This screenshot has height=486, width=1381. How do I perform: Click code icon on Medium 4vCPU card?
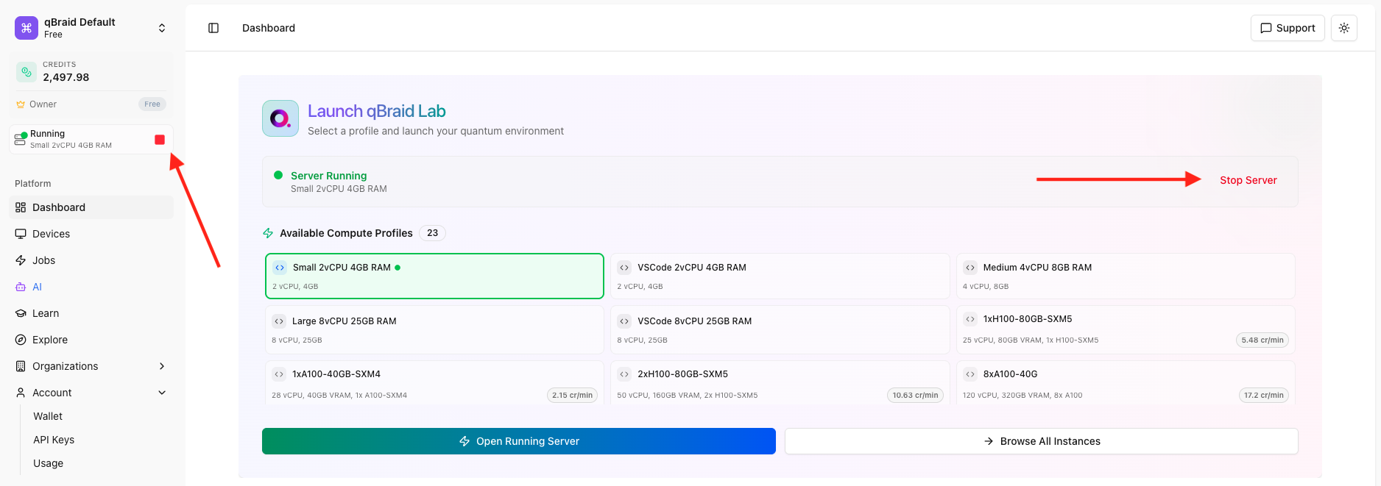(x=970, y=268)
